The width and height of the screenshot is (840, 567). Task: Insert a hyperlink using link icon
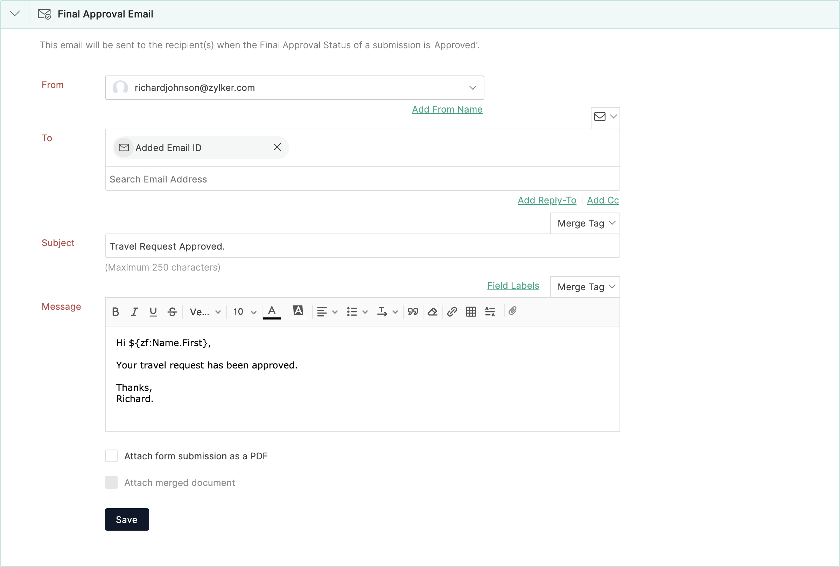(452, 312)
